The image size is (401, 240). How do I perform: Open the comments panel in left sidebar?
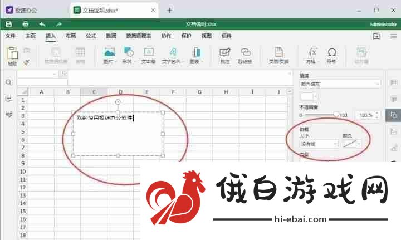(x=8, y=99)
